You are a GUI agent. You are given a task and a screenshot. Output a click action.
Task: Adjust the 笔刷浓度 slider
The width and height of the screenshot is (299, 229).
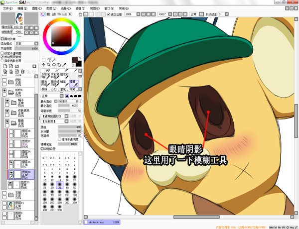[70, 110]
